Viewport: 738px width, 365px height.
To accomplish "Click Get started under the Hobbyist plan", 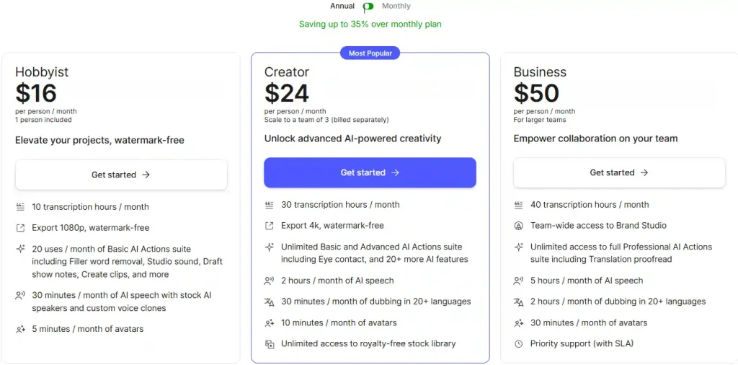I will click(121, 175).
